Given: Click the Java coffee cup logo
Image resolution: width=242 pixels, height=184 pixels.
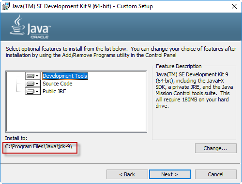Looking at the screenshot, I should click(17, 25).
